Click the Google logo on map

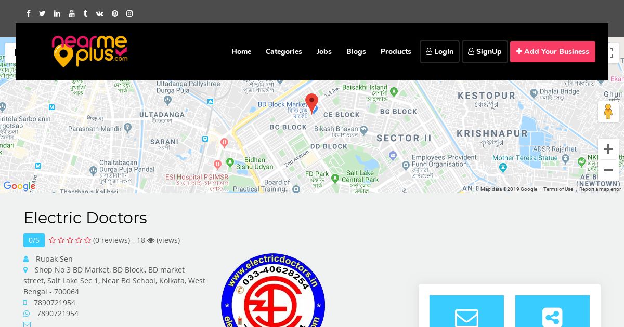tap(19, 186)
